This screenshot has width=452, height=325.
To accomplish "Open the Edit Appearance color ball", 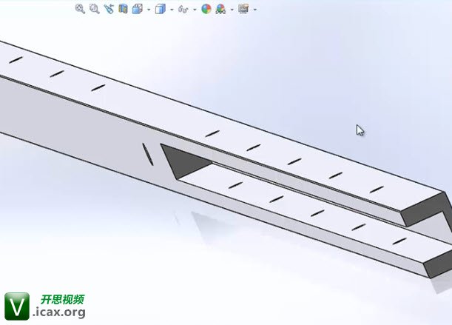I will pos(206,9).
